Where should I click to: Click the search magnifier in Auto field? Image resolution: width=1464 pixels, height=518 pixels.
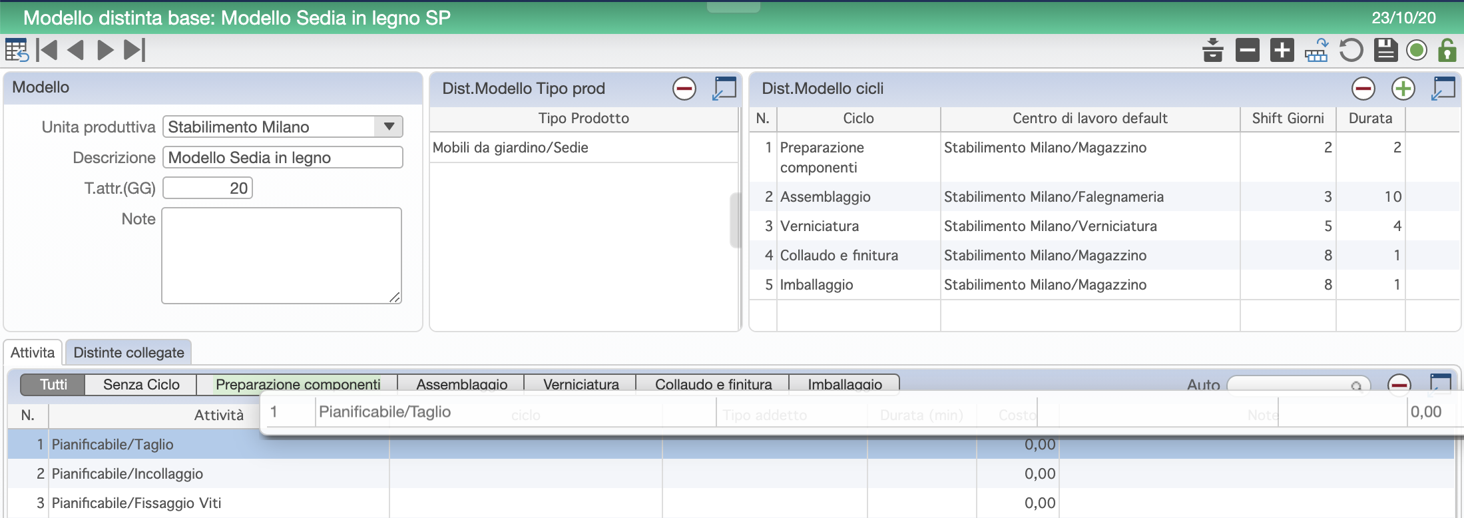[1356, 386]
